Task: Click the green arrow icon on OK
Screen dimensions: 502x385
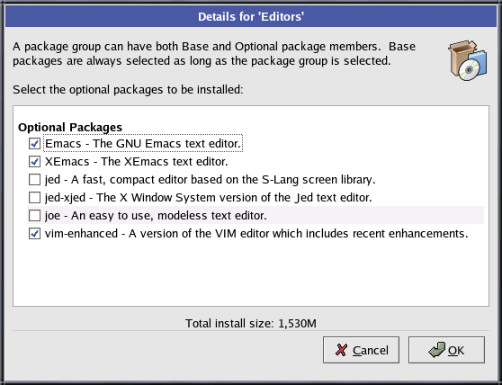Action: [436, 350]
